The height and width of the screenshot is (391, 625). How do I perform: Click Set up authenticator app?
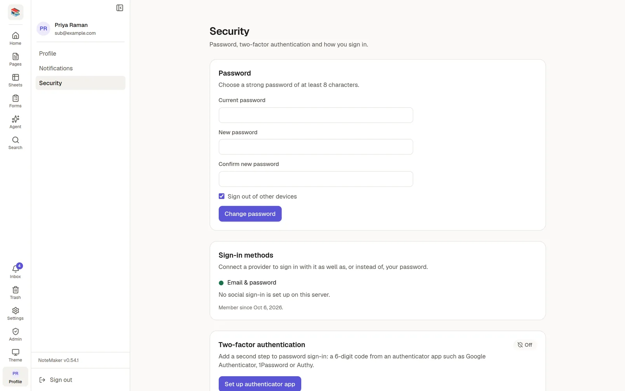tap(260, 384)
